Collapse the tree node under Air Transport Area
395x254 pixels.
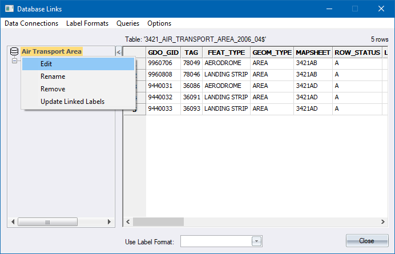point(14,61)
